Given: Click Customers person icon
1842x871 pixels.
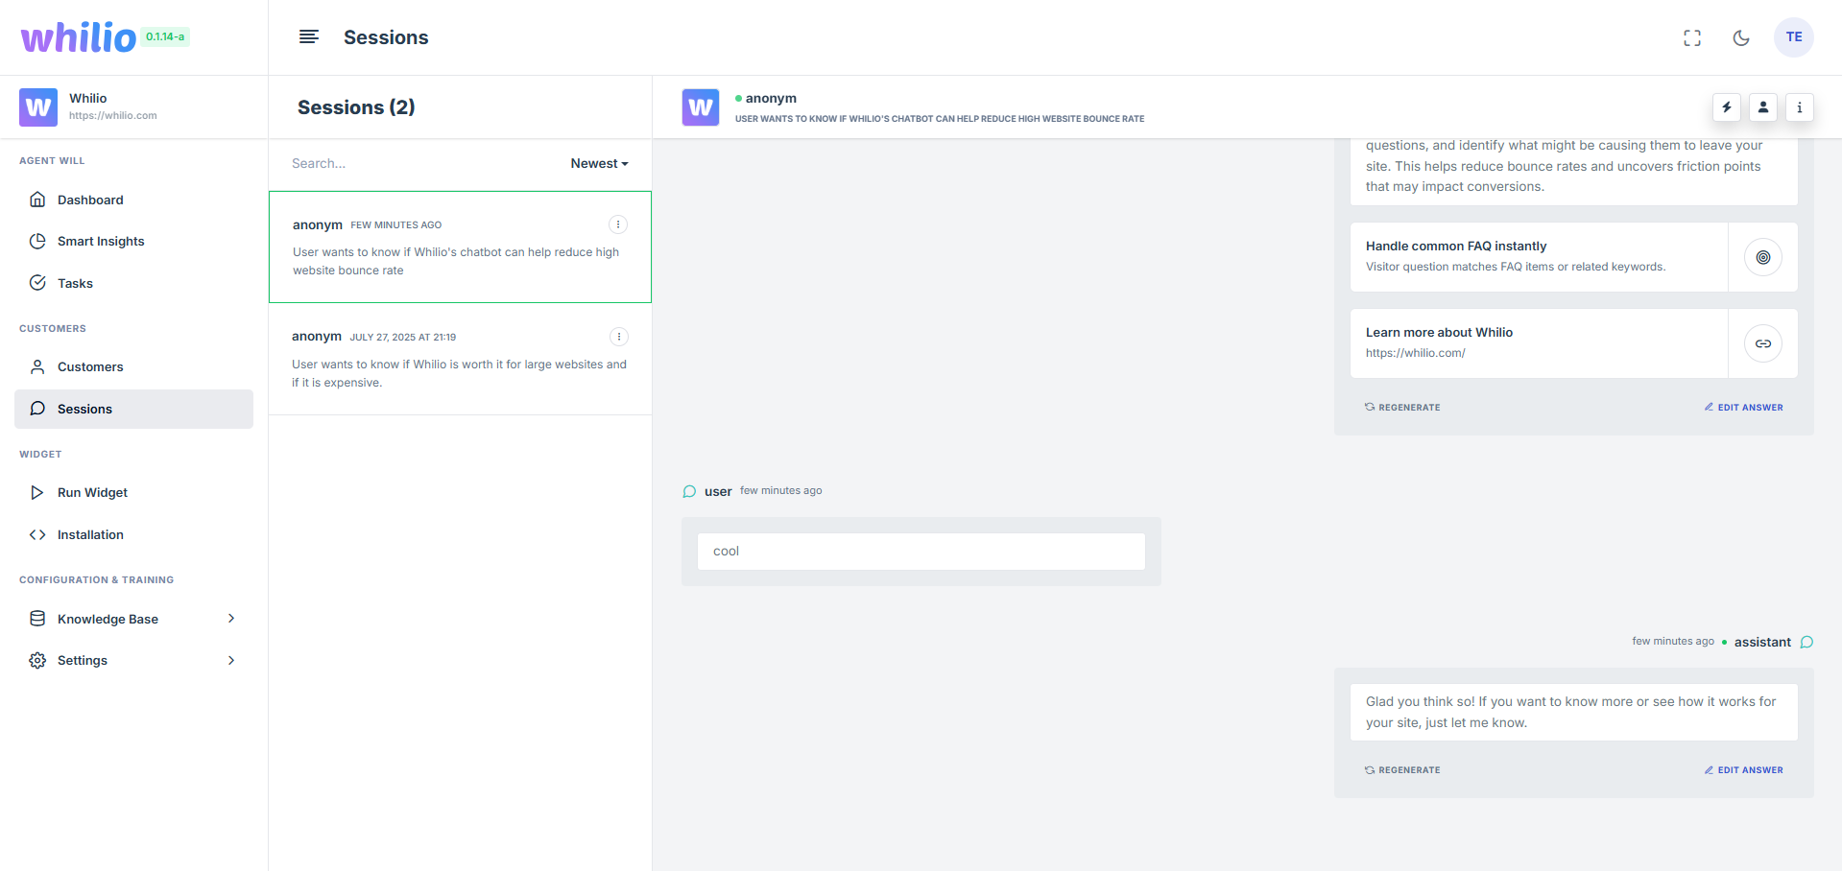Looking at the screenshot, I should 37,366.
